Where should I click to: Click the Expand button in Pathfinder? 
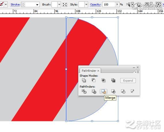pos(128,81)
